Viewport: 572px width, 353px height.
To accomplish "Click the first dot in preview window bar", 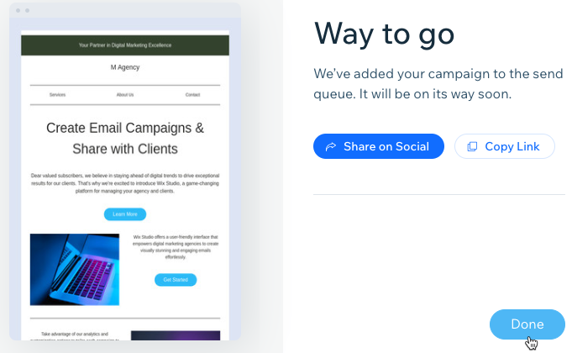I will tap(18, 11).
